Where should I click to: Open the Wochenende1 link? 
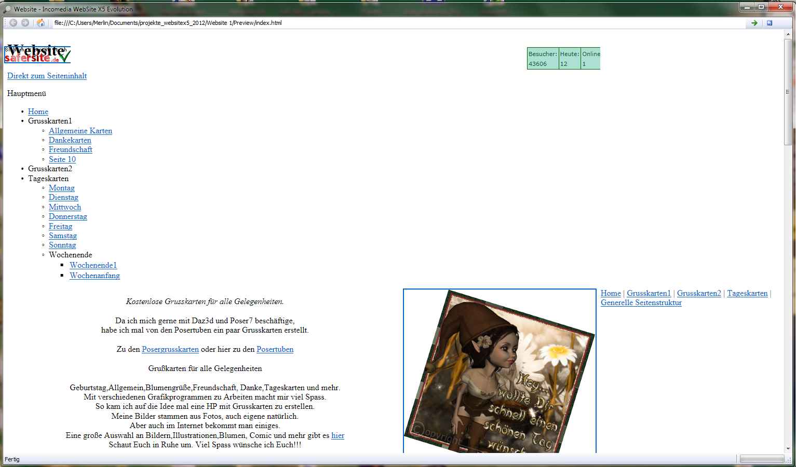[x=93, y=265]
